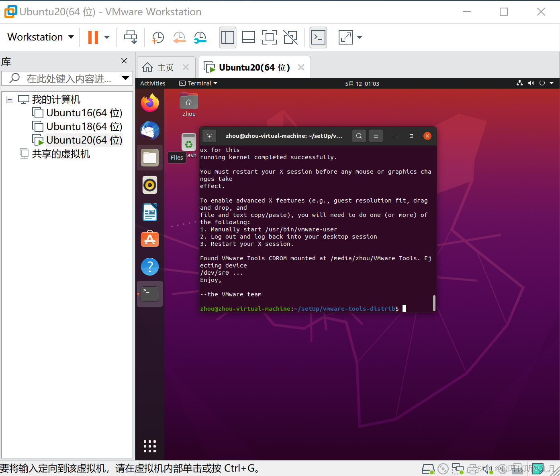Launch Thunderbird Mail from the dock
This screenshot has height=476, width=560.
tap(150, 130)
